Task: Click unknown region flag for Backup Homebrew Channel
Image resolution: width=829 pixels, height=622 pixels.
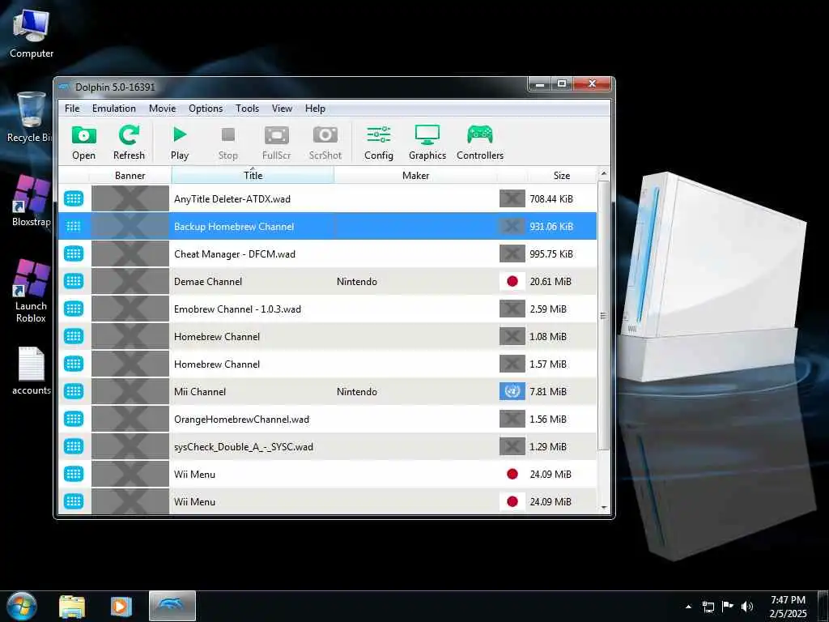Action: (x=512, y=227)
